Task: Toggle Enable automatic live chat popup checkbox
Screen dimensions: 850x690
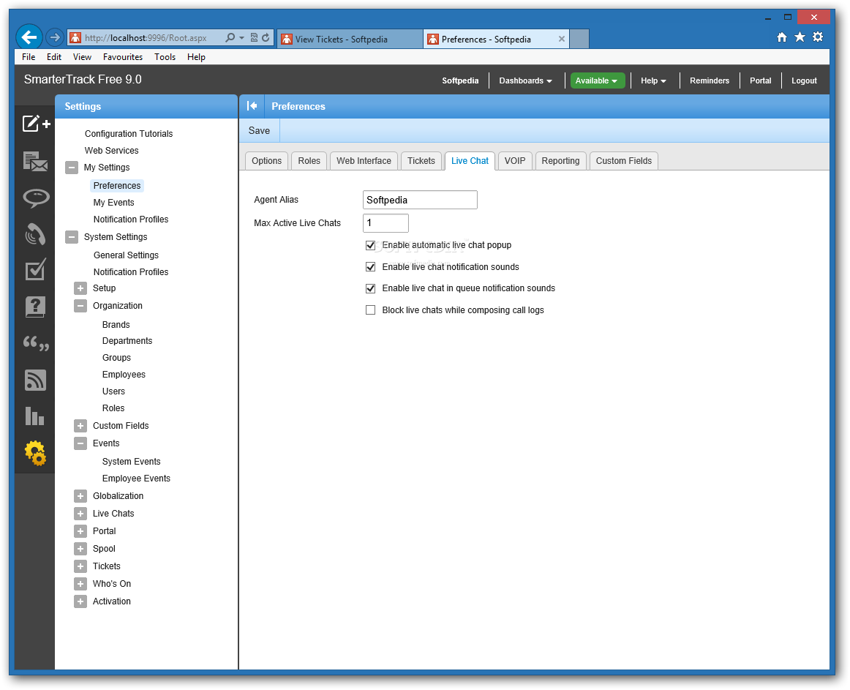Action: click(371, 245)
